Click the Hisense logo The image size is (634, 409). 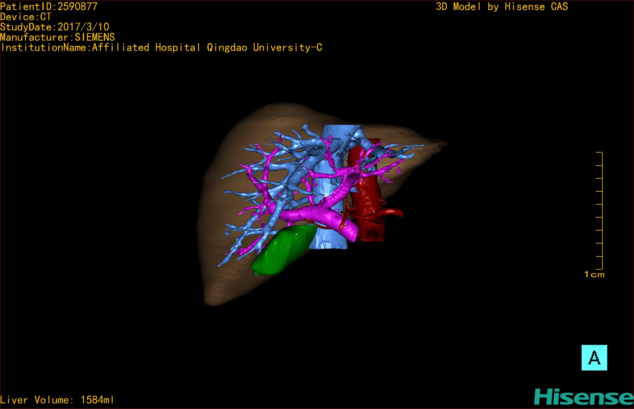coord(584,397)
